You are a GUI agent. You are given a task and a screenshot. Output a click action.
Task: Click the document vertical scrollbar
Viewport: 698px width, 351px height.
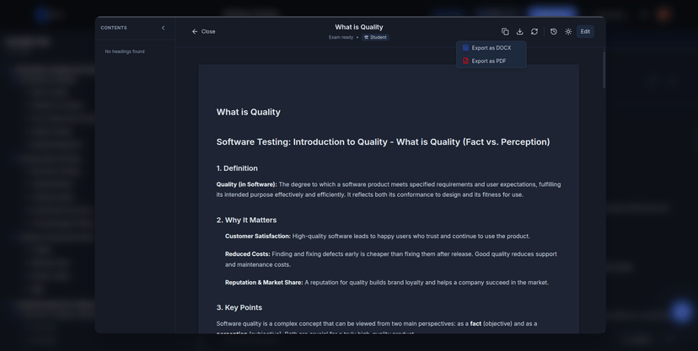tap(604, 70)
